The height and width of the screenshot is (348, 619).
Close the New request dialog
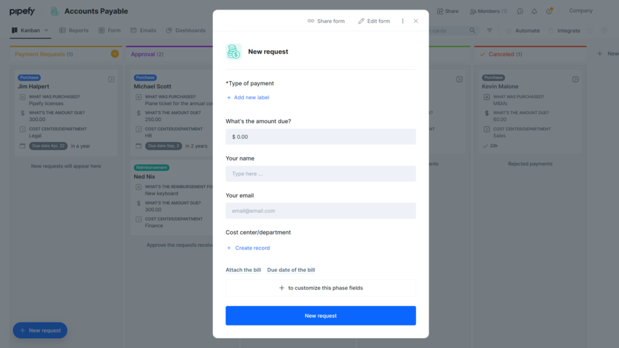pos(416,21)
